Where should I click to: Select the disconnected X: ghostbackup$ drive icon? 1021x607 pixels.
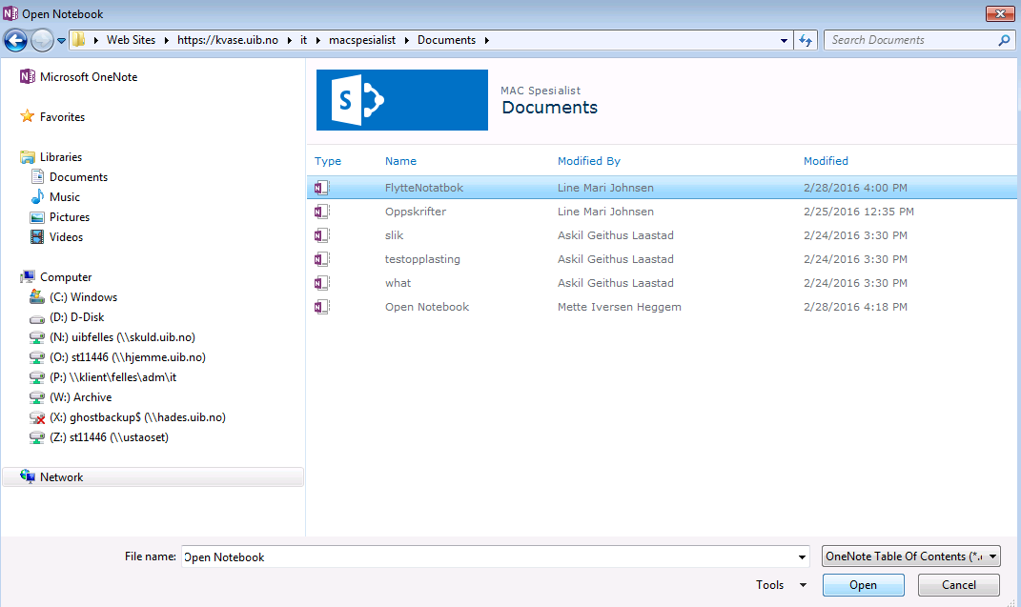pyautogui.click(x=37, y=417)
